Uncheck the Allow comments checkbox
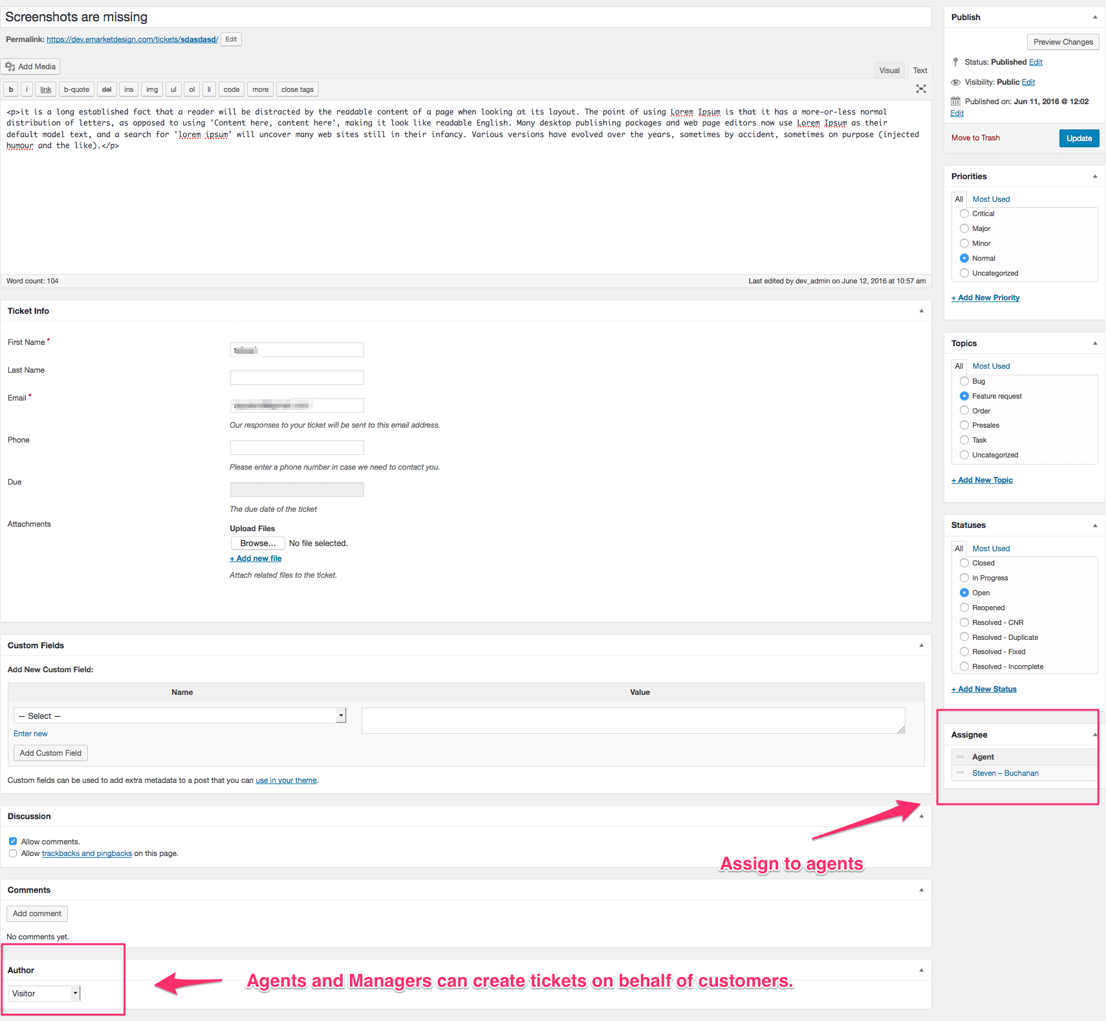The height and width of the screenshot is (1021, 1106). (13, 841)
